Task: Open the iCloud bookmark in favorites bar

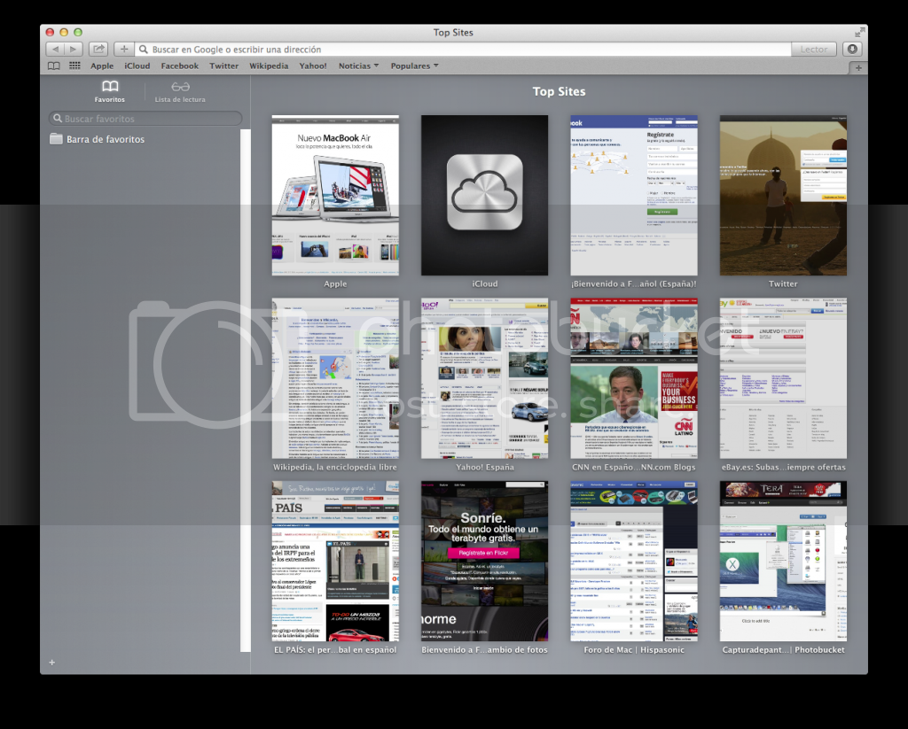Action: 137,66
